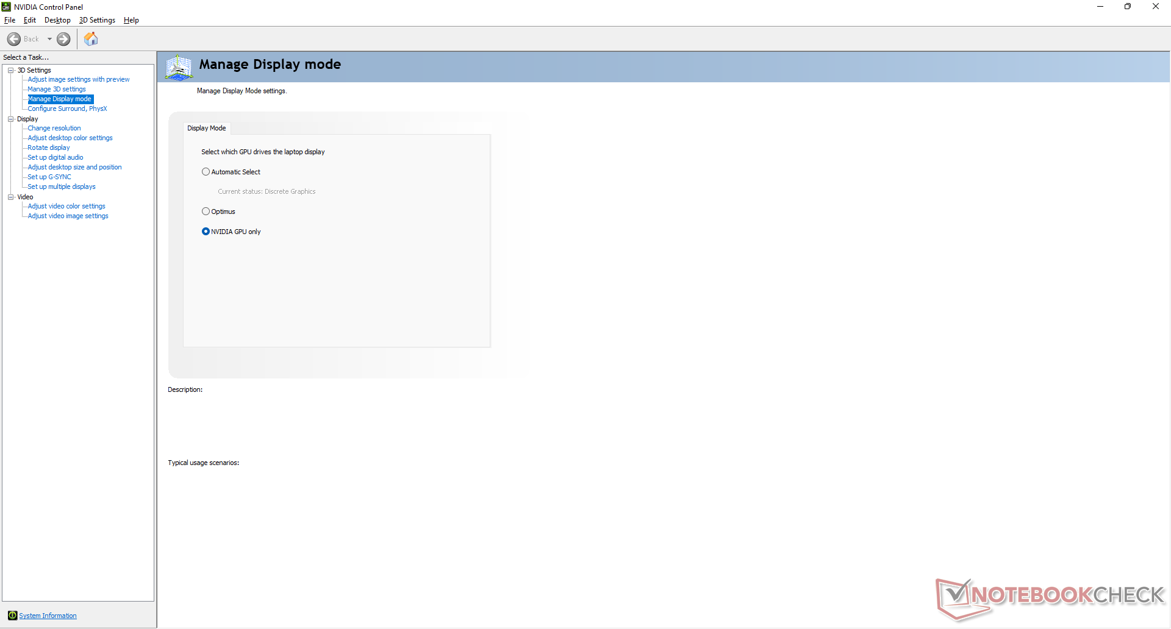Open the System Information link
The width and height of the screenshot is (1171, 629).
pos(48,616)
